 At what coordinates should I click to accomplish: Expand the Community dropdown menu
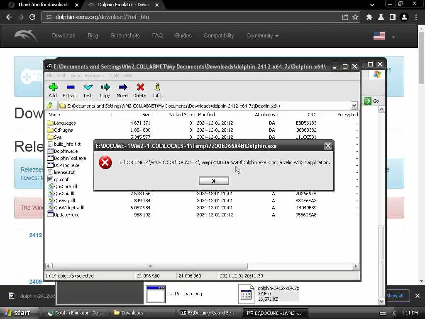pos(262,36)
